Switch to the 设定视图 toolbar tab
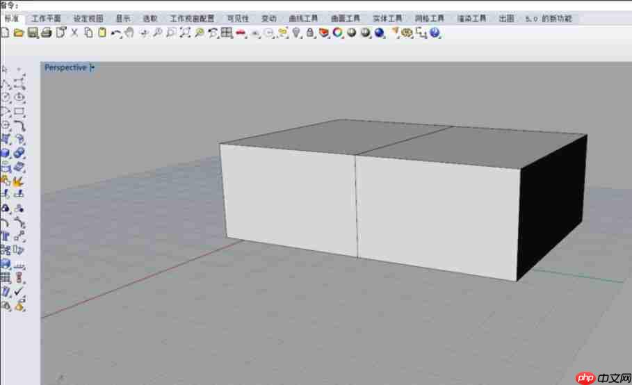Screen dimensions: 632x385 click(x=88, y=19)
